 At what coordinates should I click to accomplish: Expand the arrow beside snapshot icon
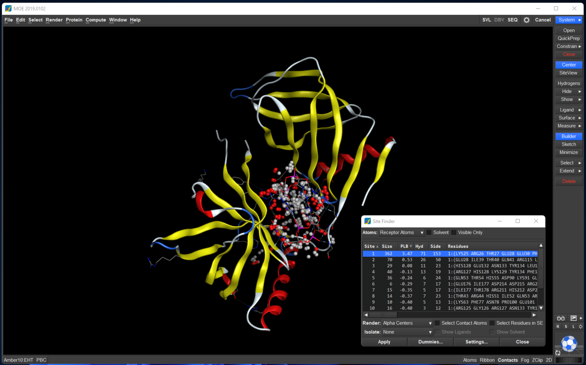pos(581,318)
